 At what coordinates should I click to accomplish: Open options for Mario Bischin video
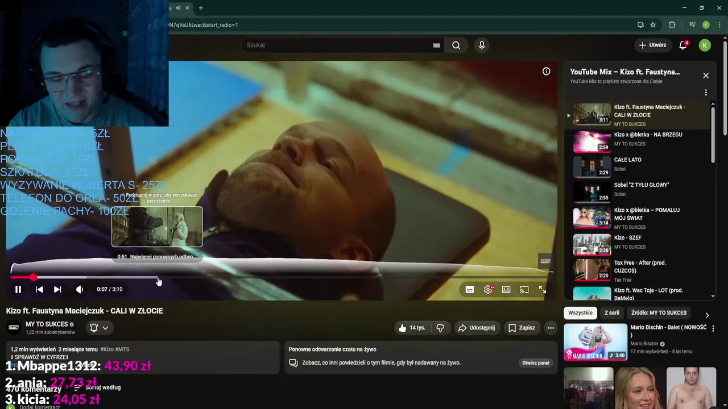coord(713,328)
